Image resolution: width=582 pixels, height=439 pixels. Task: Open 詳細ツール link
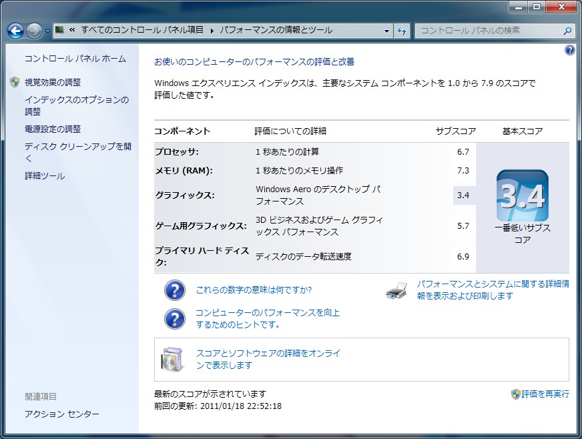[45, 176]
